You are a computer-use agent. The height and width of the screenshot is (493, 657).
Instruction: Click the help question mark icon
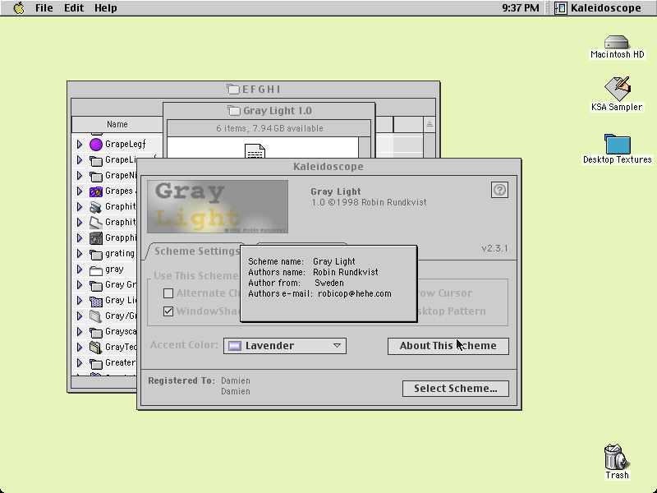coord(499,190)
